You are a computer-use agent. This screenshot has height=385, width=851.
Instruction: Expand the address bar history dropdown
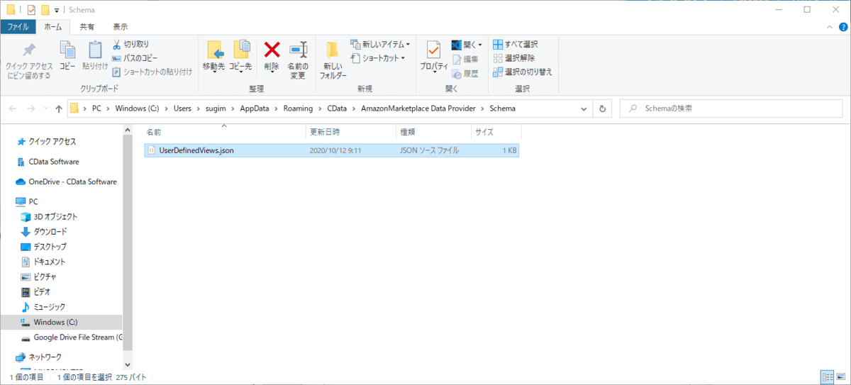(584, 109)
